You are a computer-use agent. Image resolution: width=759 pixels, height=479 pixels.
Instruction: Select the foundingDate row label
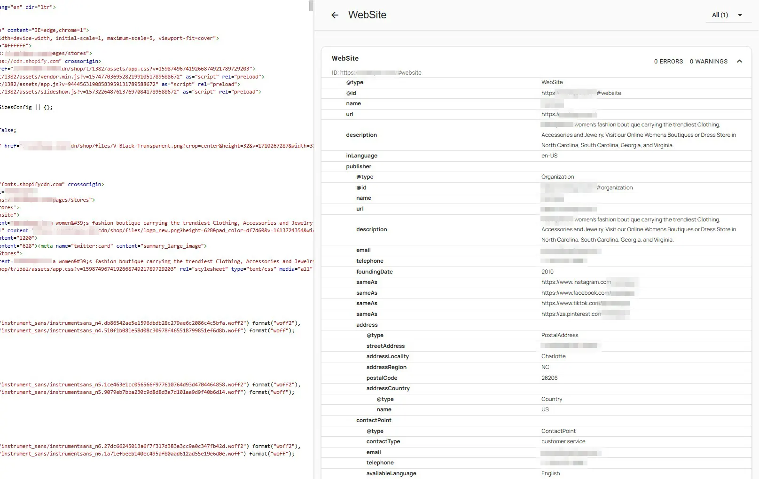point(374,272)
